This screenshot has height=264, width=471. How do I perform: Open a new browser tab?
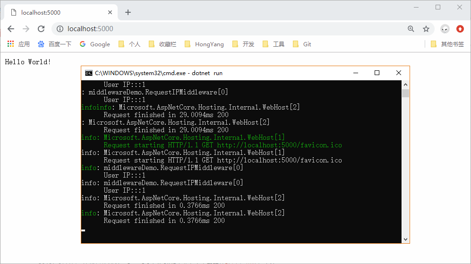pos(128,12)
